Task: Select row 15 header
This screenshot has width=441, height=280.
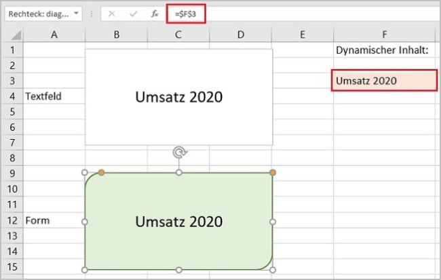Action: tap(12, 267)
